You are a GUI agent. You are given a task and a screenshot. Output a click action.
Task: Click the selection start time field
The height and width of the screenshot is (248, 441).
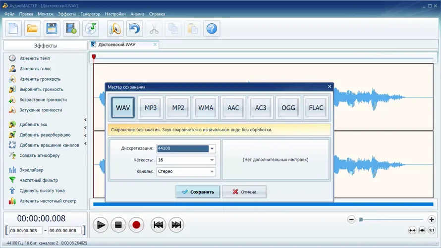tap(25, 231)
